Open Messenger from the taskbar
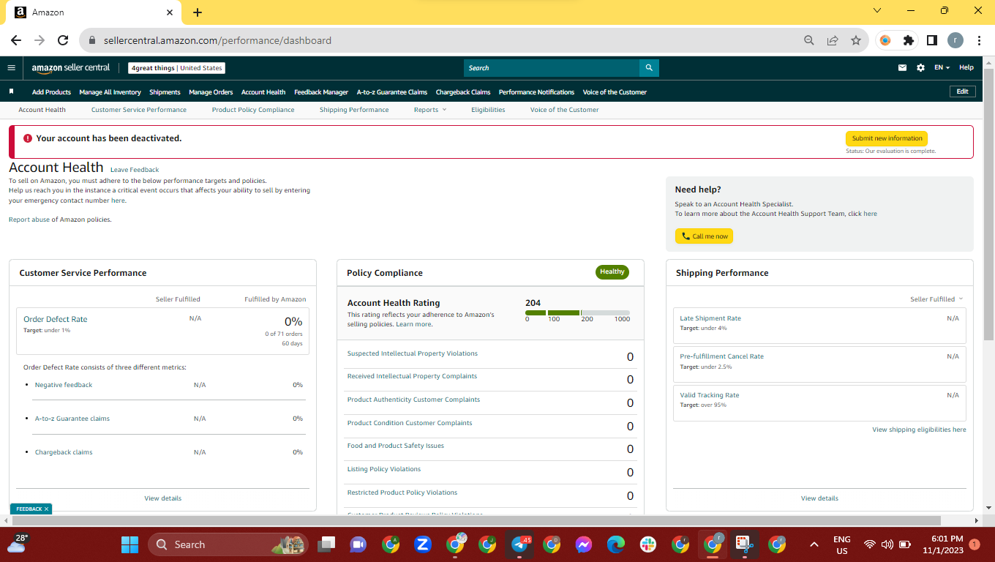This screenshot has height=562, width=995. point(583,544)
